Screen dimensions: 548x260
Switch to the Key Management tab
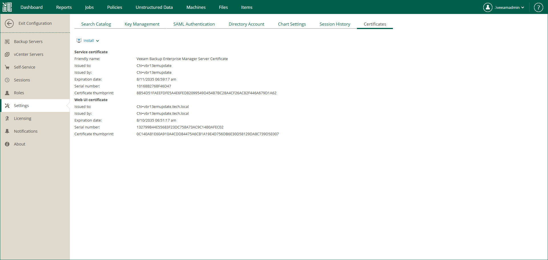[x=142, y=24]
